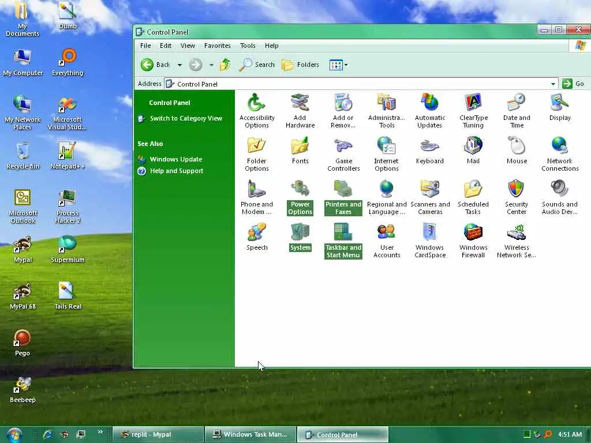Switch to Windows Task Manager taskbar button
Image resolution: width=591 pixels, height=443 pixels.
click(250, 434)
